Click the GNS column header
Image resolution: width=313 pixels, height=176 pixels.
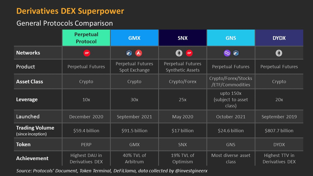[231, 38]
